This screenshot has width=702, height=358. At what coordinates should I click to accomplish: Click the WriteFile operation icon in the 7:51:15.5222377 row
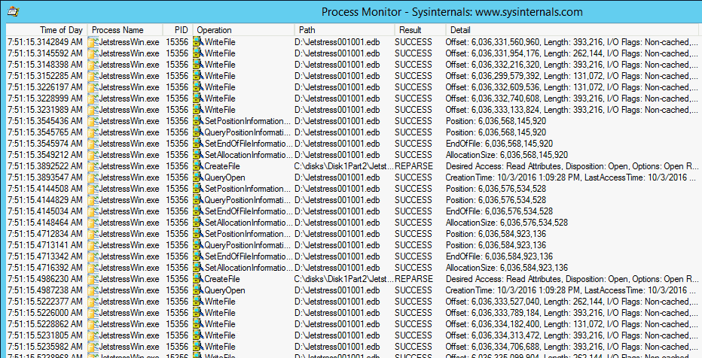point(198,302)
